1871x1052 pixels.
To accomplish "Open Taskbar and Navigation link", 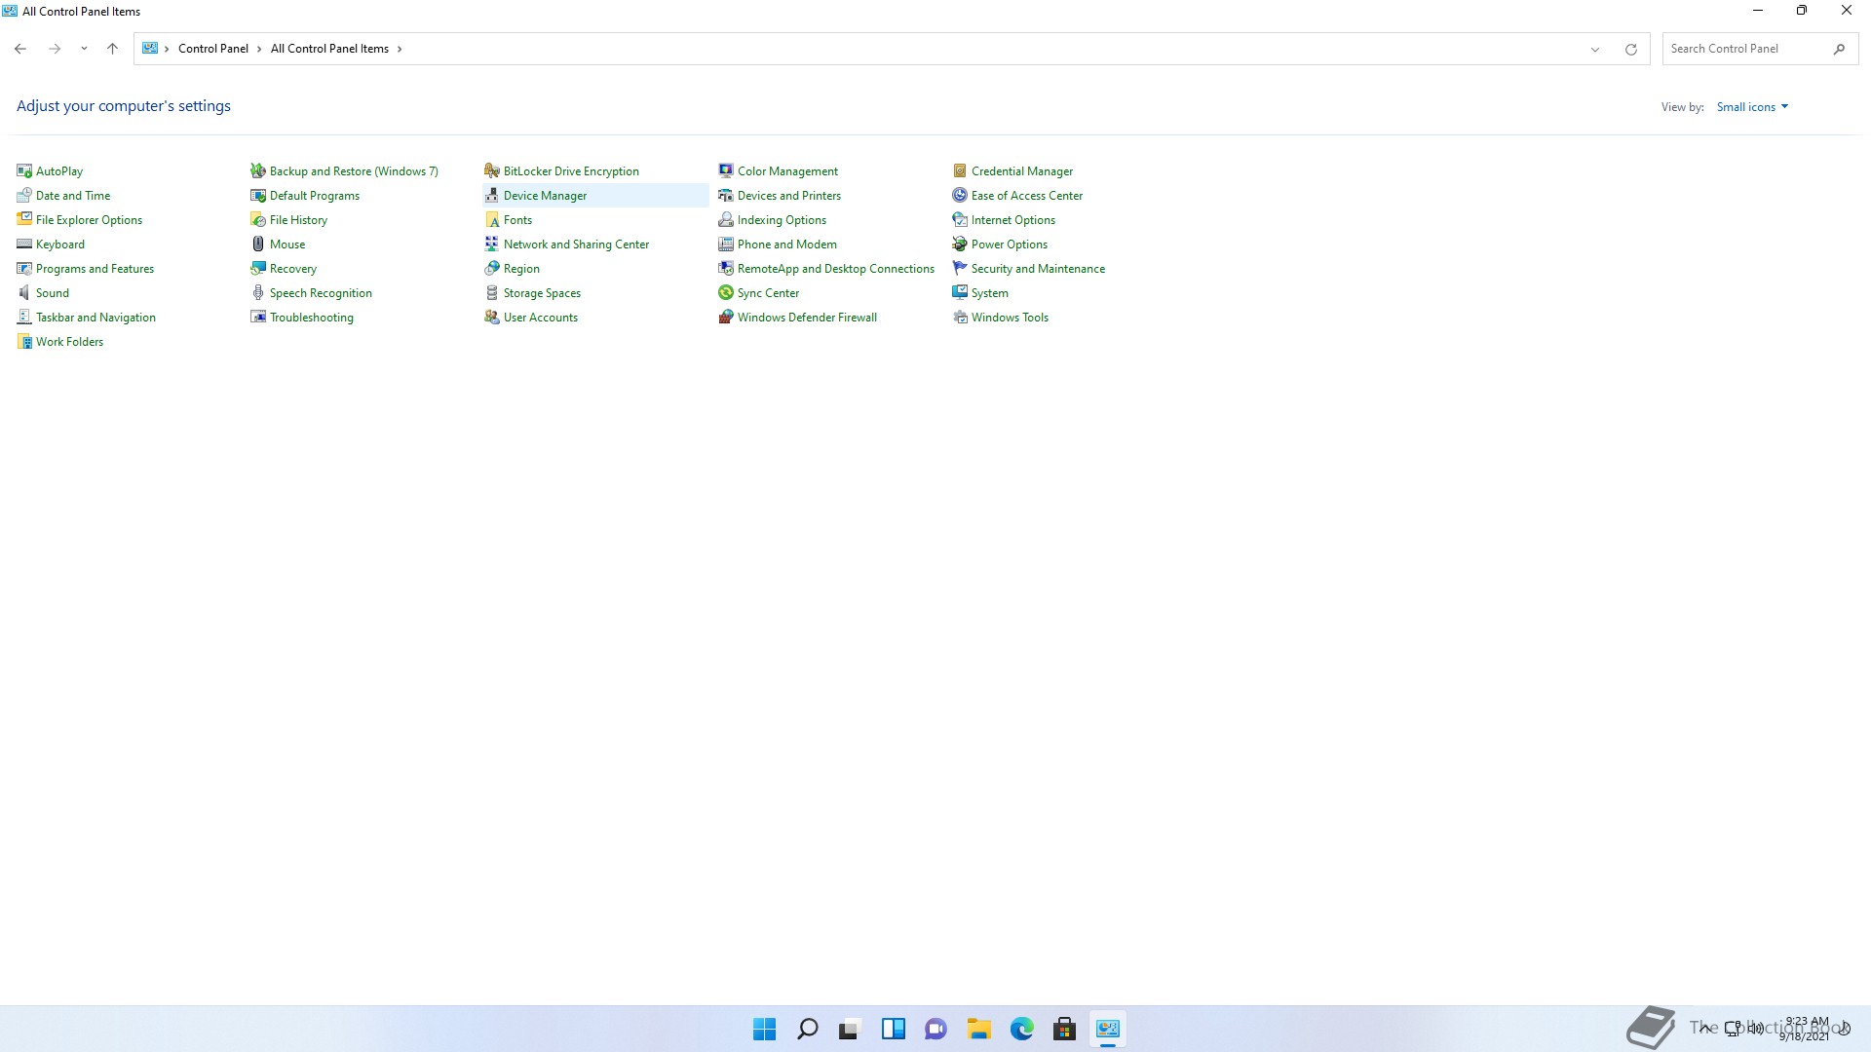I will point(95,317).
